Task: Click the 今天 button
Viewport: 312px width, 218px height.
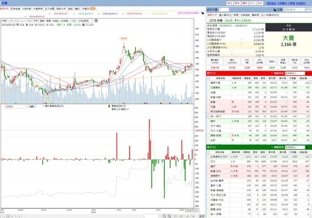Action: click(x=309, y=10)
